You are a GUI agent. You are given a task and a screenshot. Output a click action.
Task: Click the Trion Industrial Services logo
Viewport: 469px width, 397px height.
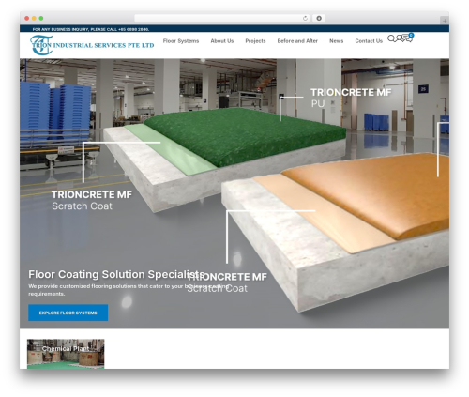(92, 45)
